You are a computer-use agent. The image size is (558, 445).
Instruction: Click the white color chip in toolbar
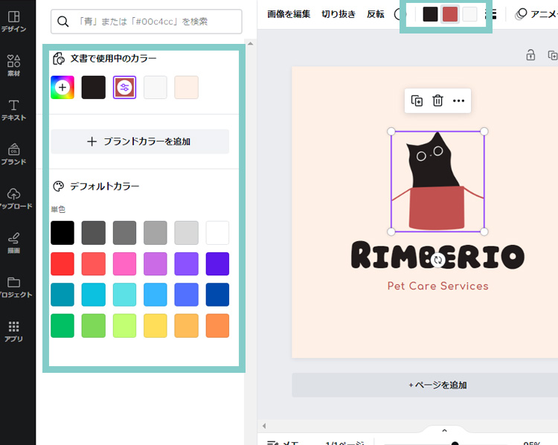pyautogui.click(x=469, y=14)
